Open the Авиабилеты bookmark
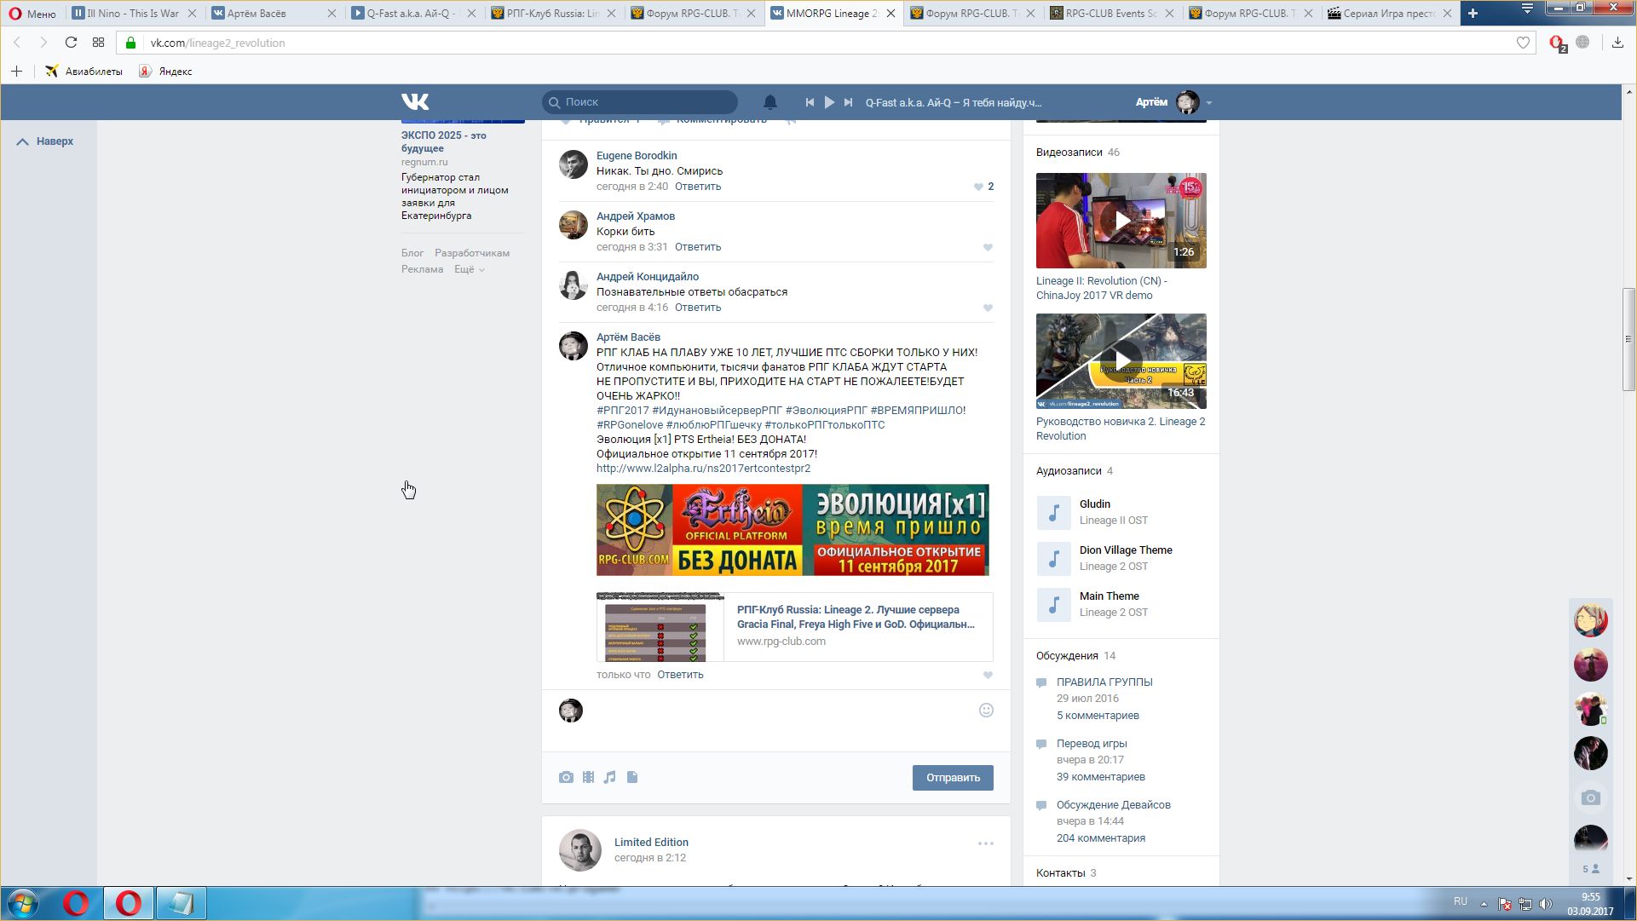Screen dimensions: 1637x921 click(84, 72)
